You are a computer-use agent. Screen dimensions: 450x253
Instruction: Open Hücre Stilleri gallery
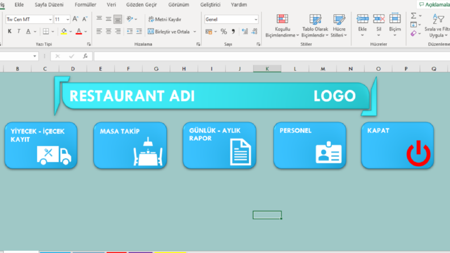click(x=339, y=26)
